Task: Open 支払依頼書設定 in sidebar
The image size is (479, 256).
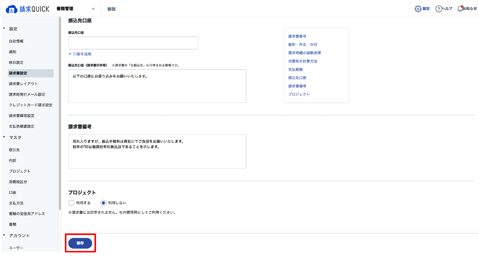Action: pyautogui.click(x=21, y=126)
